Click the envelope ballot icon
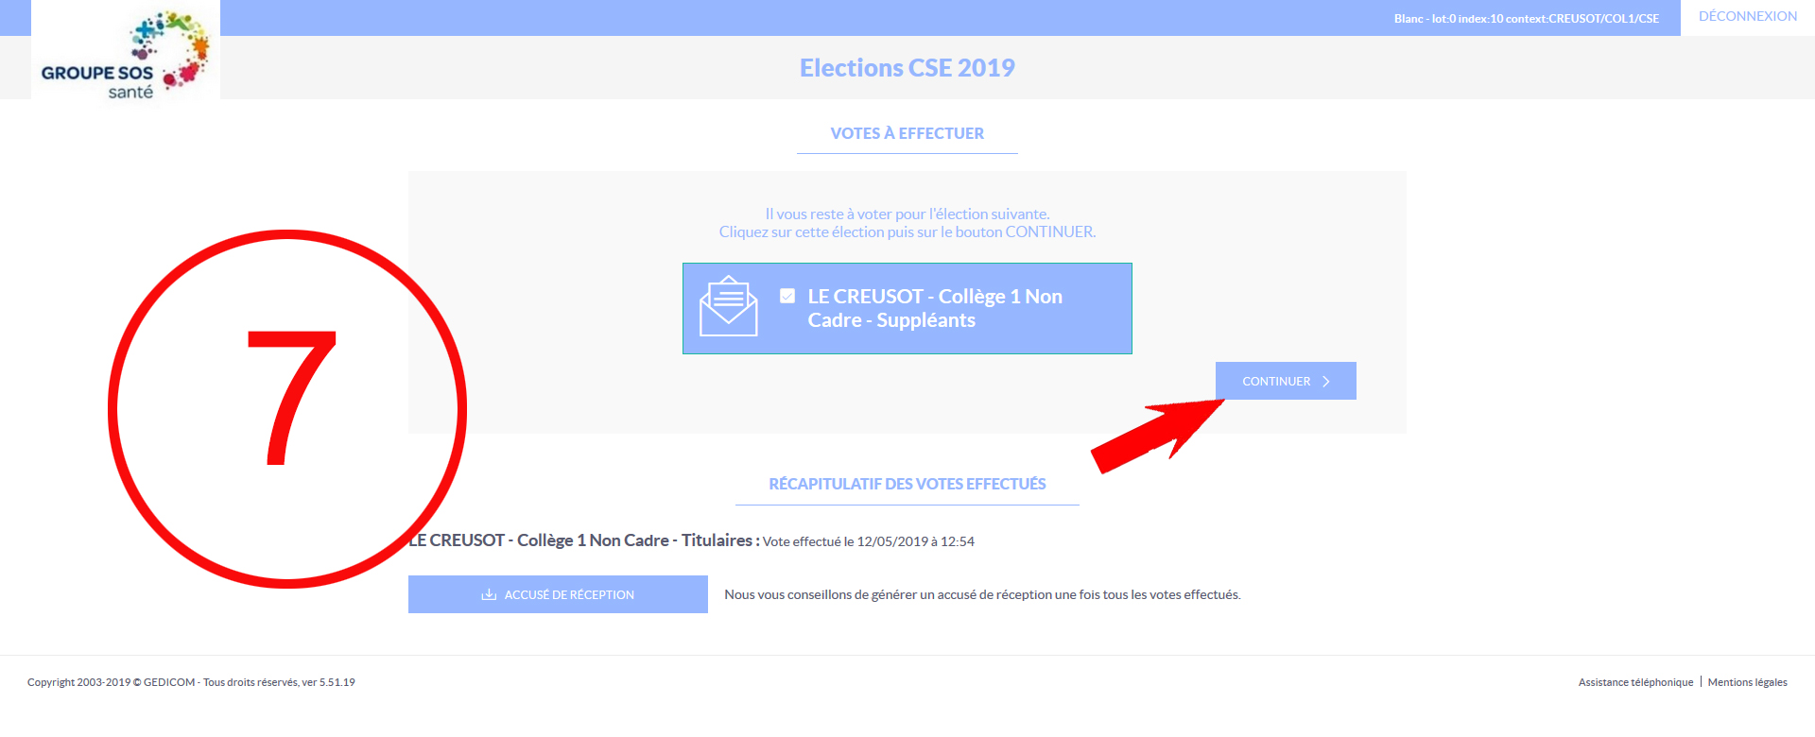This screenshot has width=1815, height=737. [x=728, y=306]
